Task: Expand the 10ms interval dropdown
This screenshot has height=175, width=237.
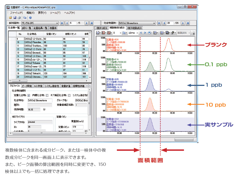Action: point(137,33)
